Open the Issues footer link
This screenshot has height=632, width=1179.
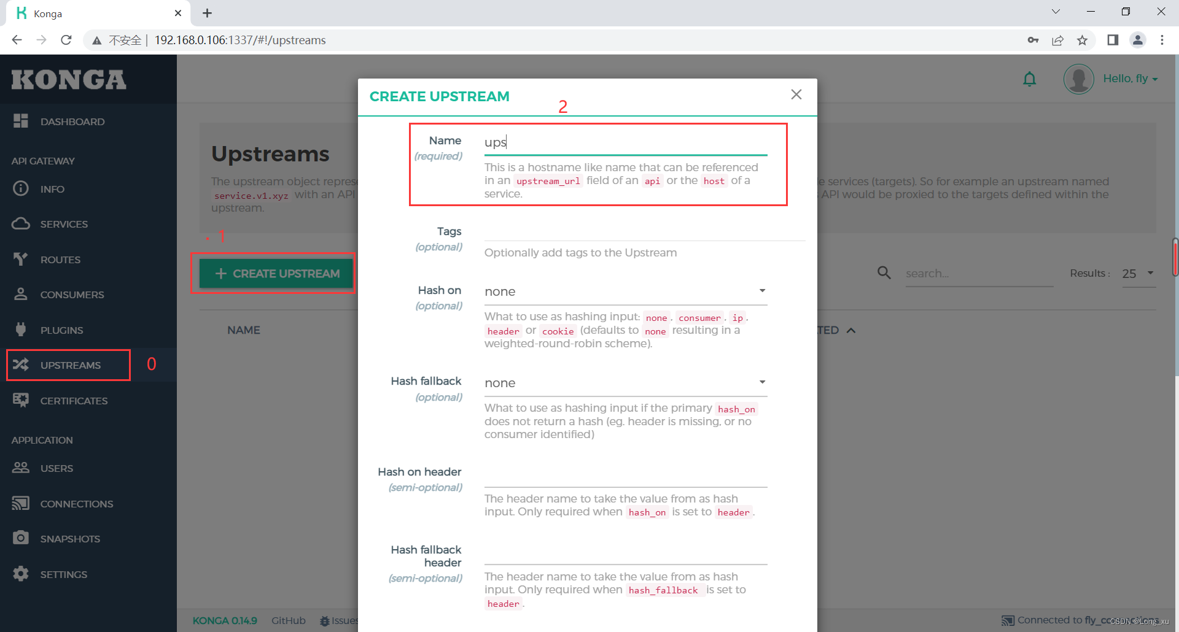click(338, 621)
